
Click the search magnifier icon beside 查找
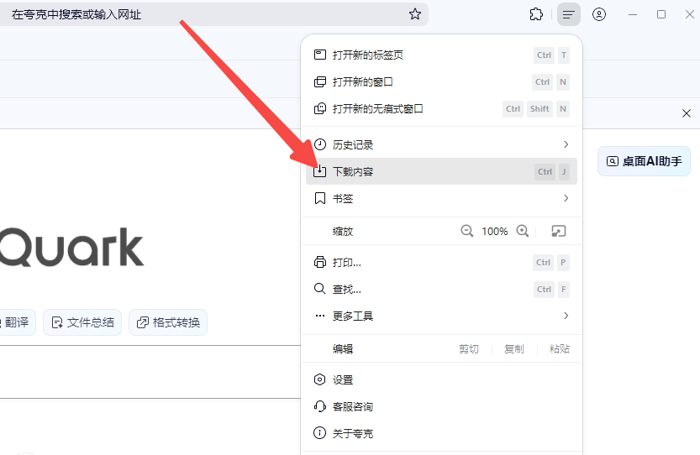click(319, 289)
